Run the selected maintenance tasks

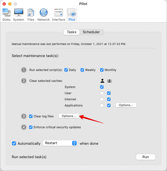pos(146,157)
